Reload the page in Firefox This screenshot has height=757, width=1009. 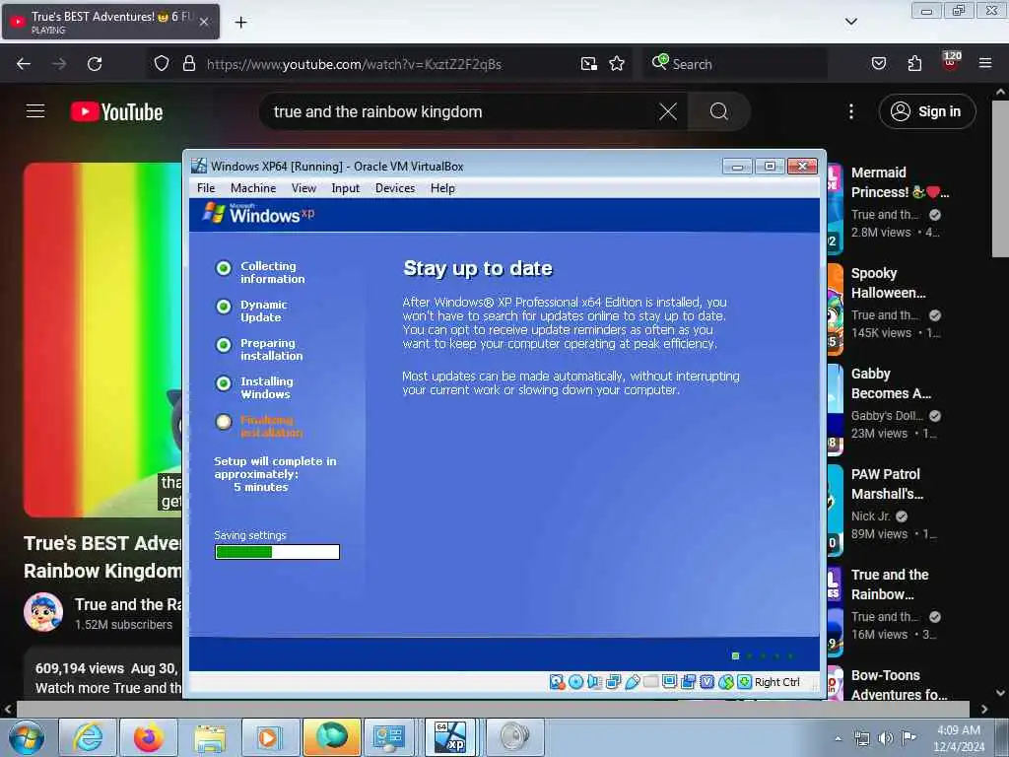[x=95, y=64]
